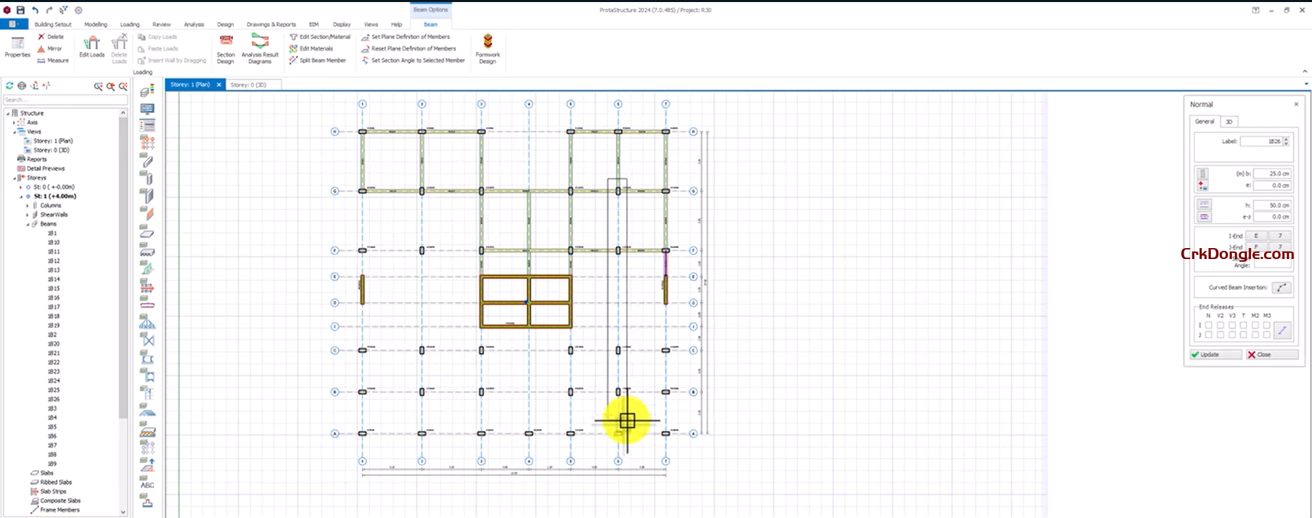Collapse the Views tree node
Viewport: 1312px width, 518px height.
point(14,132)
